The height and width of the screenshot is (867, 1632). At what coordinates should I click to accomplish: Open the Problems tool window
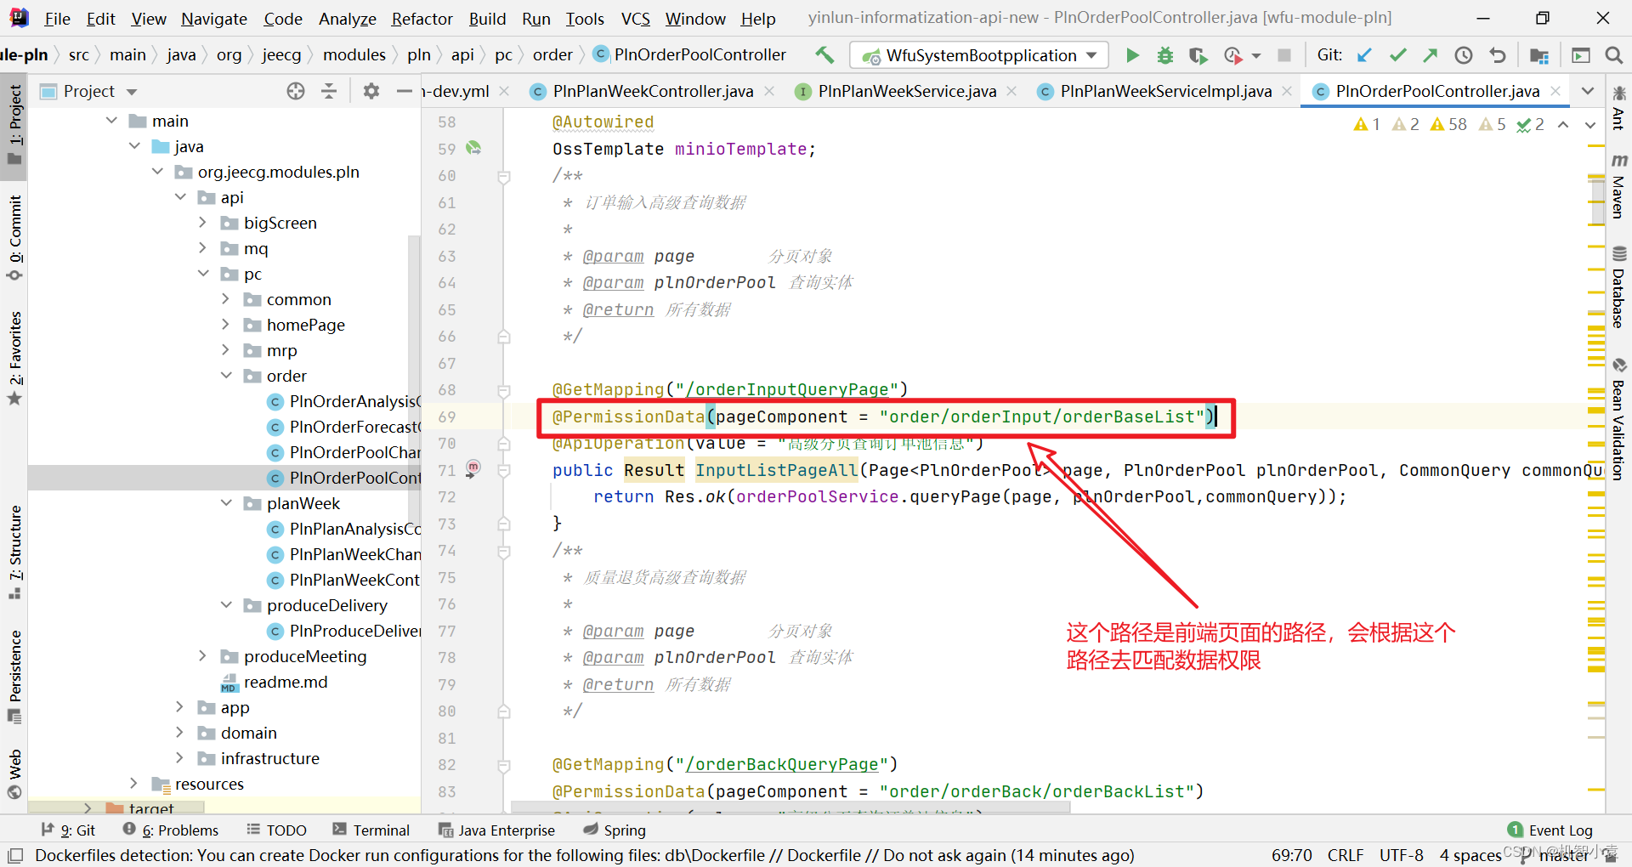click(x=171, y=830)
